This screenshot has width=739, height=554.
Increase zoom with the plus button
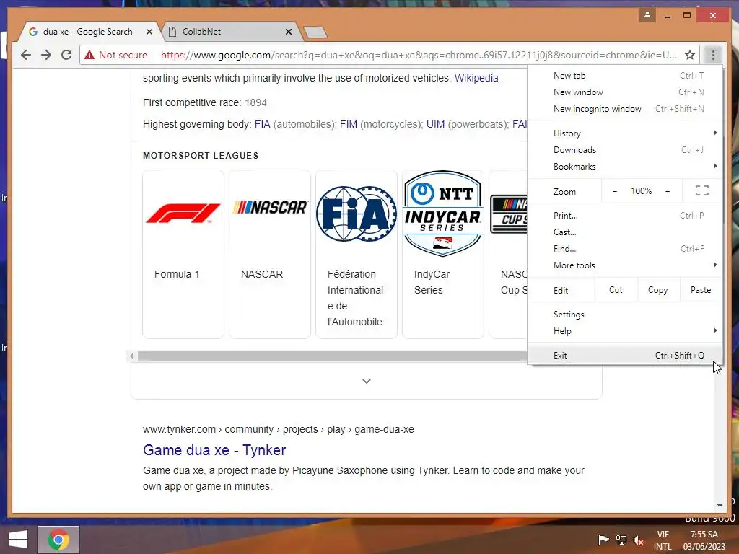point(668,191)
